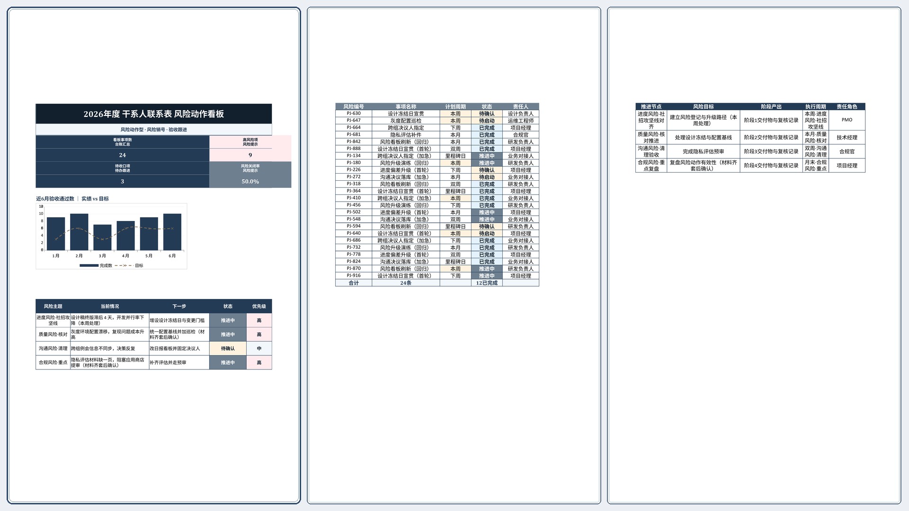Click the 补齐评估并走预审 cell
909x511 pixels.
click(x=179, y=363)
